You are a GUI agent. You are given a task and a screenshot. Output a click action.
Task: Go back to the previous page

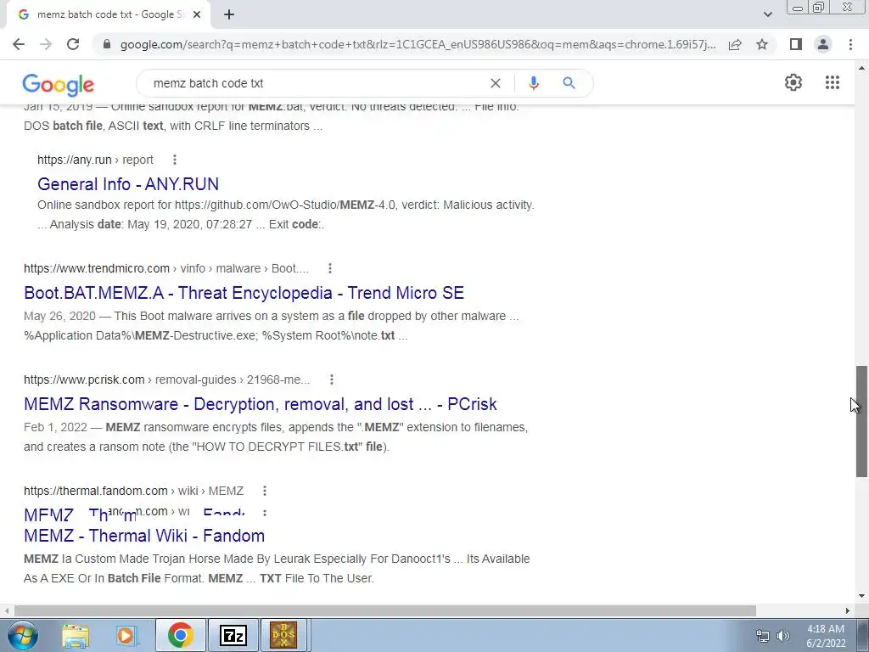[x=19, y=44]
